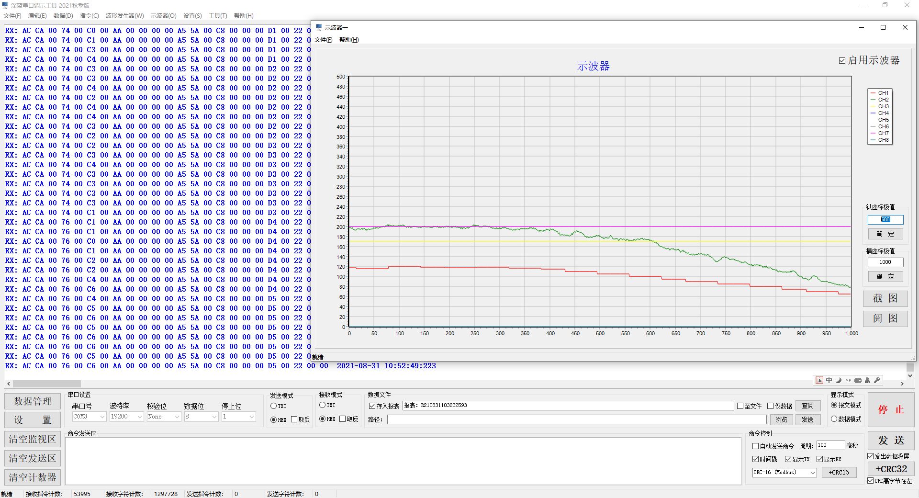Open the 设置(S) menu
This screenshot has width=919, height=498.
(x=192, y=16)
